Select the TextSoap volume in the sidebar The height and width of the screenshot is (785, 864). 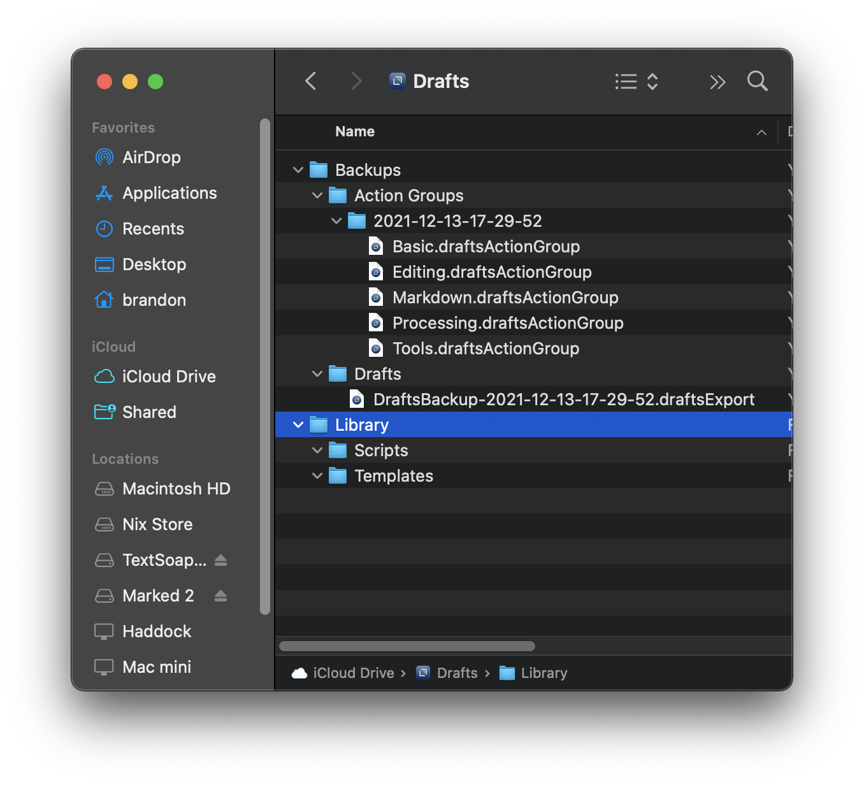[x=151, y=559]
